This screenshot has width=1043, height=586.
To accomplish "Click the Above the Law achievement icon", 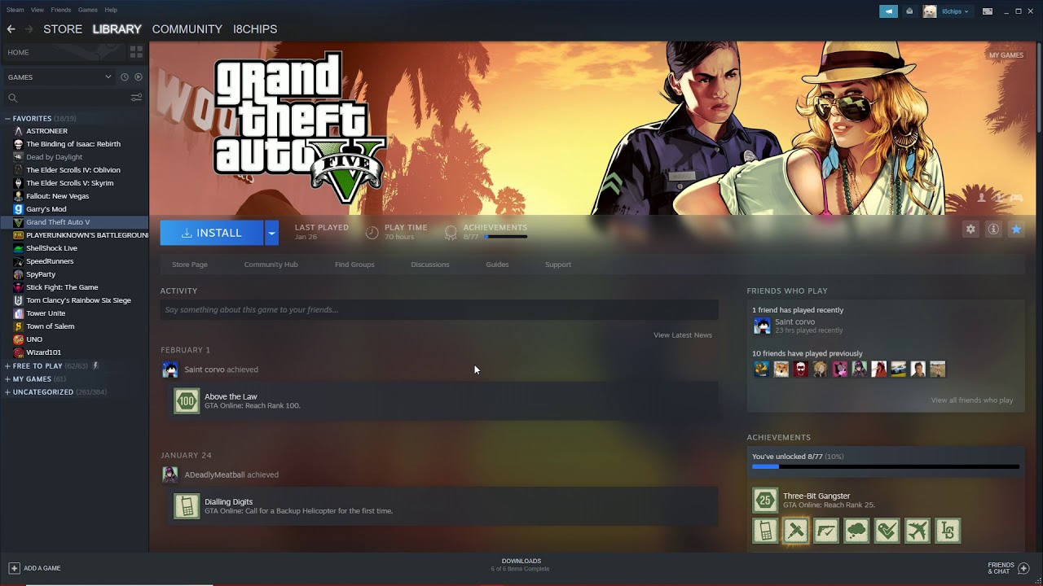I will pos(187,400).
